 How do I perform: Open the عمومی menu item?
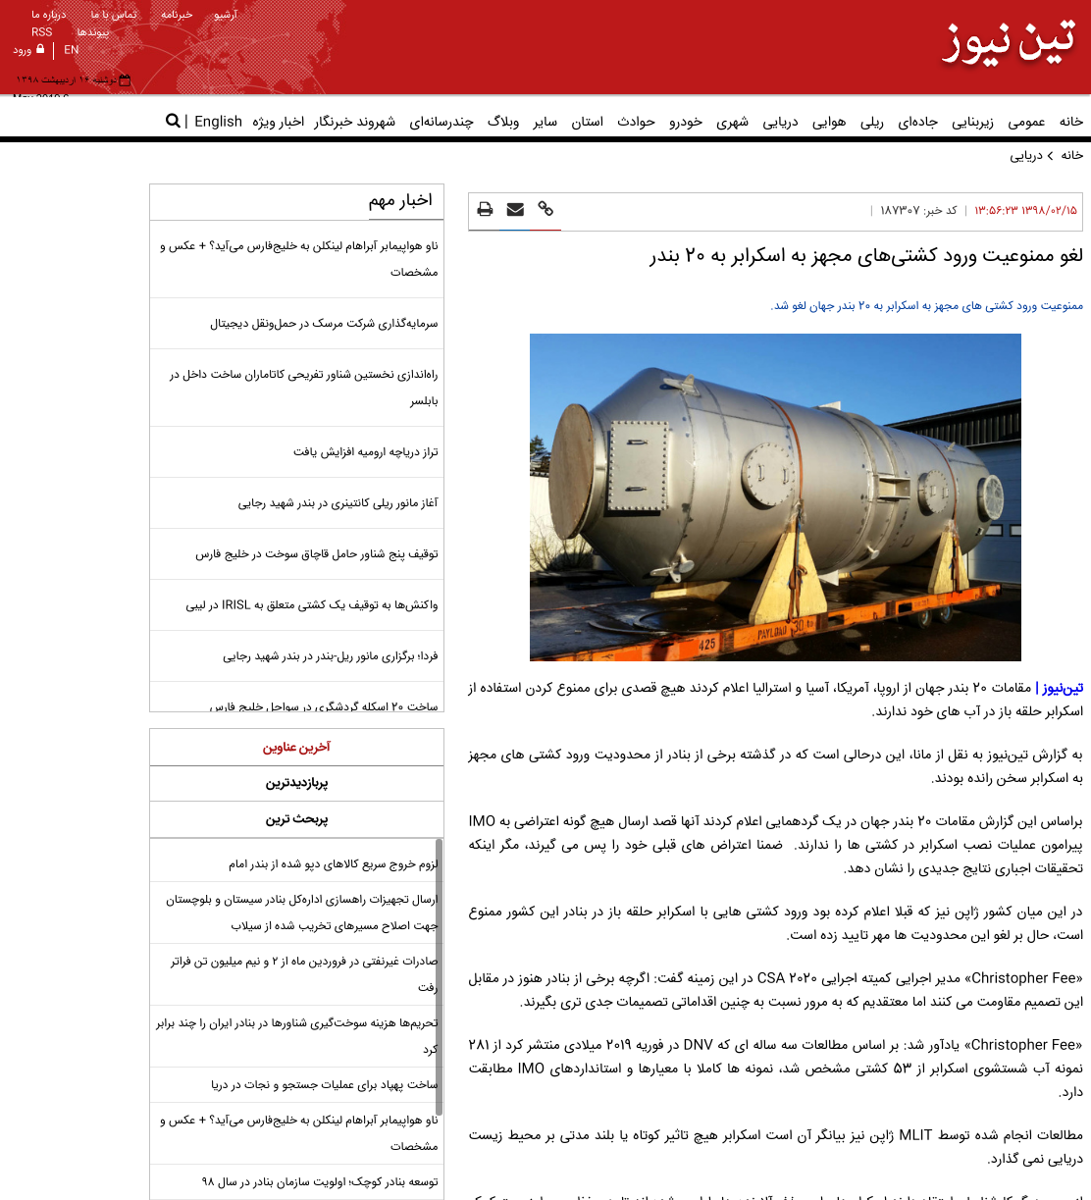1026,122
